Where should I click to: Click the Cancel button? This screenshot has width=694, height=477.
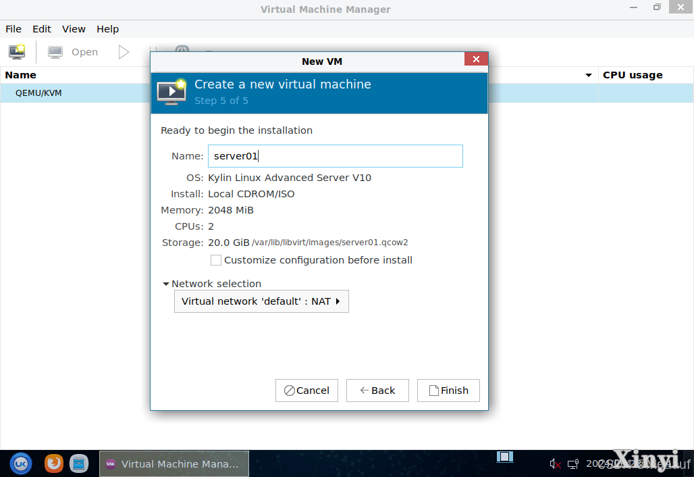click(306, 391)
